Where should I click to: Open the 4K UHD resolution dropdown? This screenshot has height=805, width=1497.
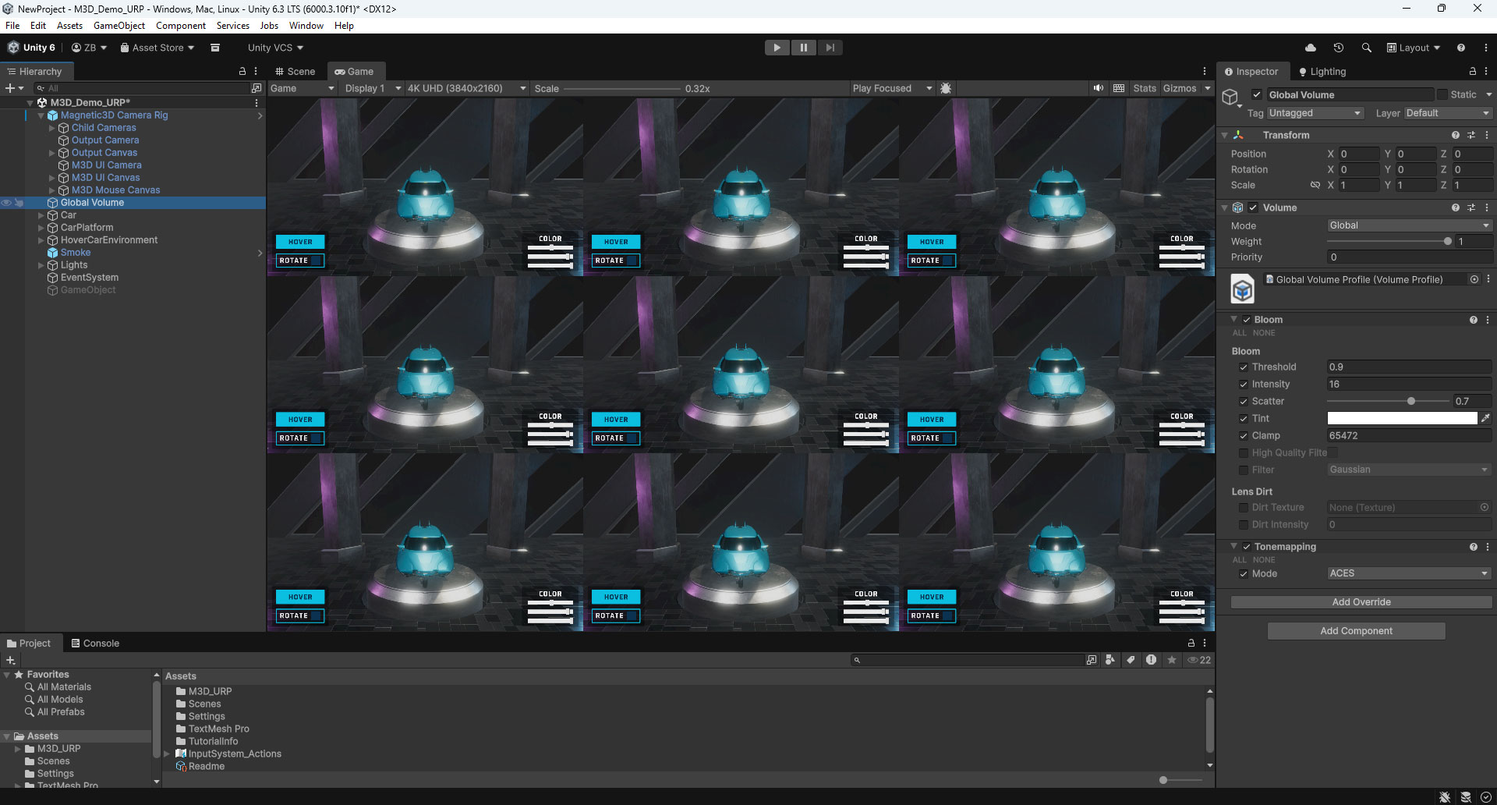pos(465,88)
